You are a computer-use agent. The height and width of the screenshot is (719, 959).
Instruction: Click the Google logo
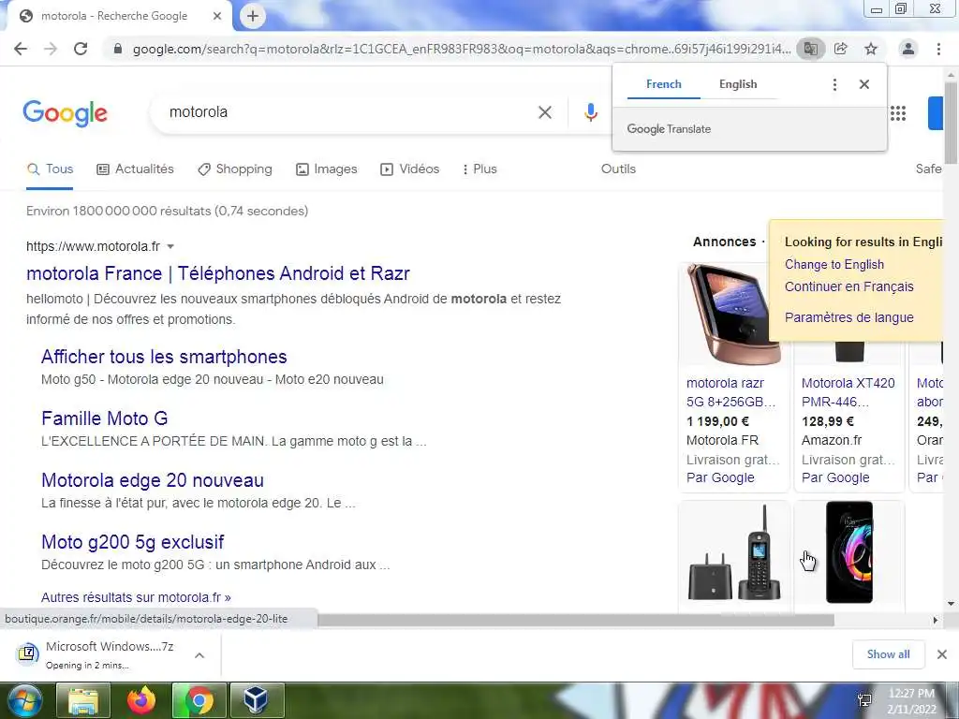click(65, 113)
